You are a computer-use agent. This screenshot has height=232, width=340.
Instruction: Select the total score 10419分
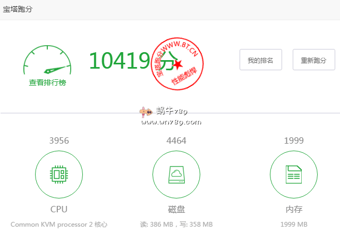tap(134, 61)
